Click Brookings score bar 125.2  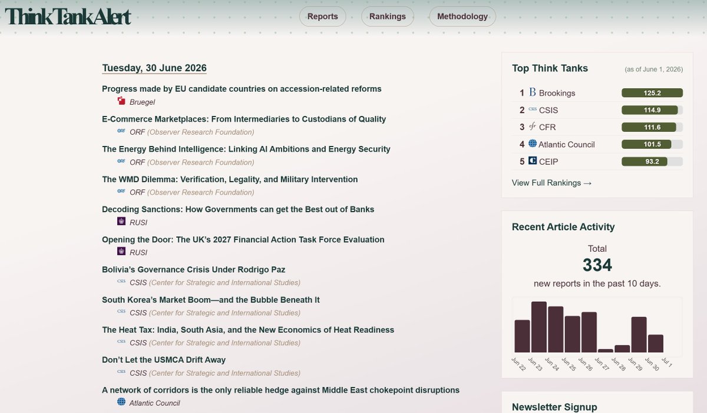coord(652,93)
